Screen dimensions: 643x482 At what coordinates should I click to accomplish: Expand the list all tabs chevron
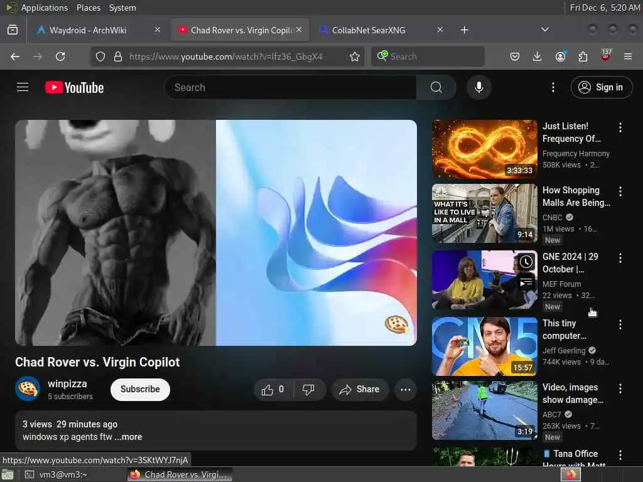(x=544, y=29)
